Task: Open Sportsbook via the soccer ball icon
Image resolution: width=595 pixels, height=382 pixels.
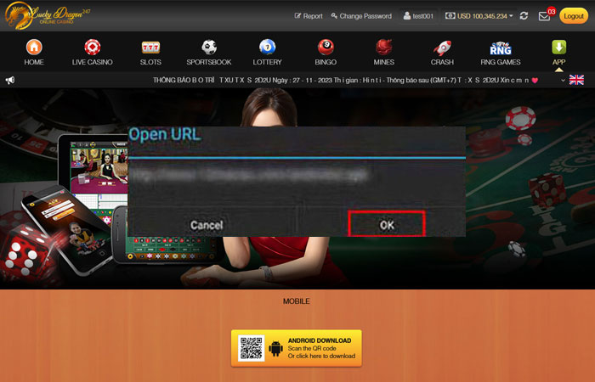Action: point(208,48)
